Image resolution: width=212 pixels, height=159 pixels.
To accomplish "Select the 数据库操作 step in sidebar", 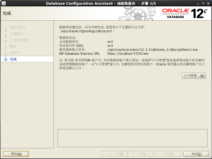I will [18, 27].
